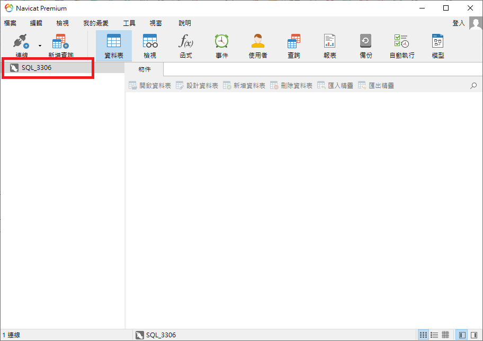Open the 我的最愛 favorites menu
The image size is (483, 341).
tap(96, 23)
